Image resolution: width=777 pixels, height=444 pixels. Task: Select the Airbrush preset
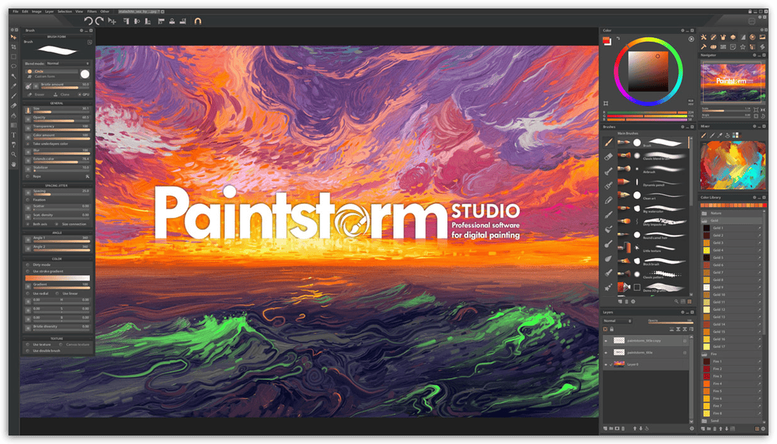pyautogui.click(x=653, y=170)
